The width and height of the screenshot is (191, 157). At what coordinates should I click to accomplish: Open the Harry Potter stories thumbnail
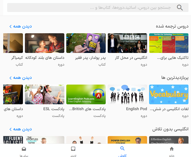(x=13, y=94)
